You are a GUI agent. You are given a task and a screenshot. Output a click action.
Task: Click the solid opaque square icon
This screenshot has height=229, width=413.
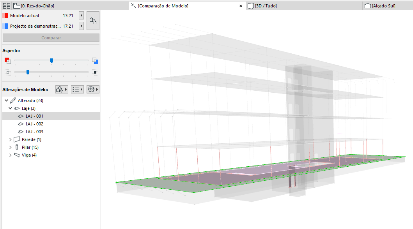tap(95, 72)
